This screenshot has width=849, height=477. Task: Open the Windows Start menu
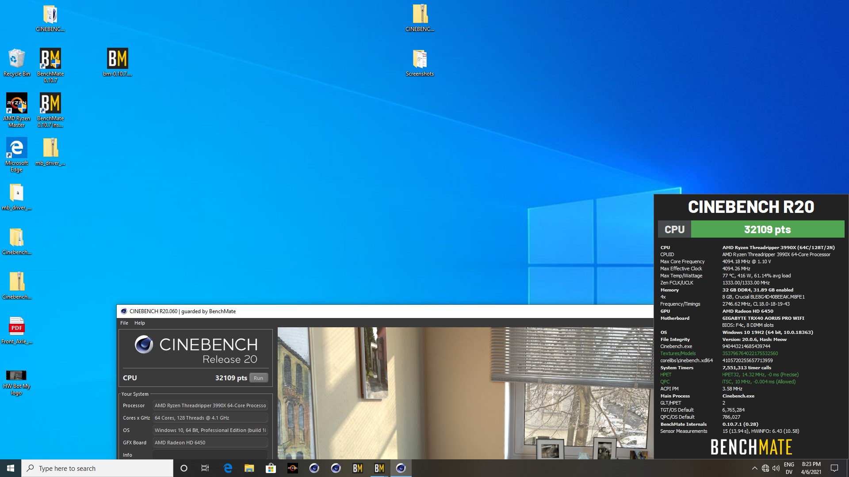point(11,468)
